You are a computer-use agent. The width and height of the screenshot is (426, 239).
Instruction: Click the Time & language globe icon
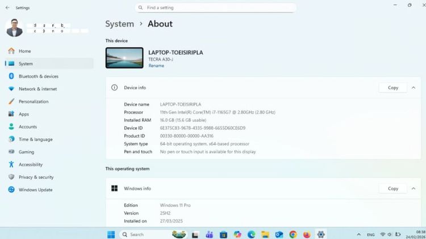tap(11, 139)
